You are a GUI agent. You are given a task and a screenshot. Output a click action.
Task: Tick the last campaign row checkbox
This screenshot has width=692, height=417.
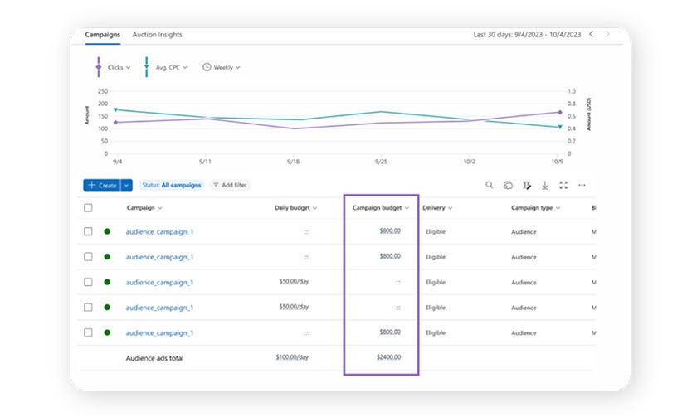[89, 332]
